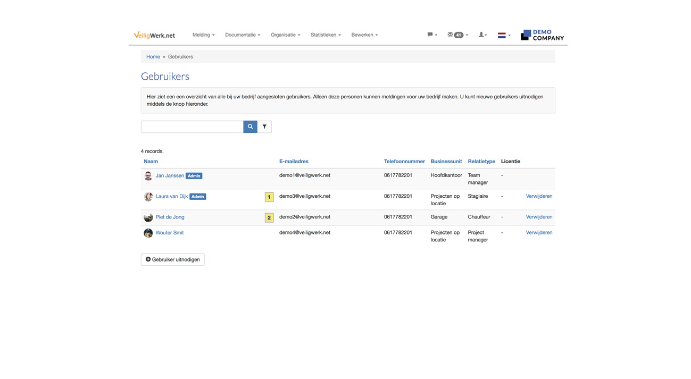The image size is (691, 379).
Task: Expand the Documentatie dropdown menu
Action: coord(243,35)
